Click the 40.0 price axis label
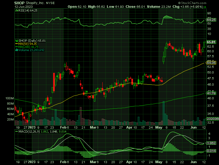This screenshot has width=219, height=165. pos(211,98)
